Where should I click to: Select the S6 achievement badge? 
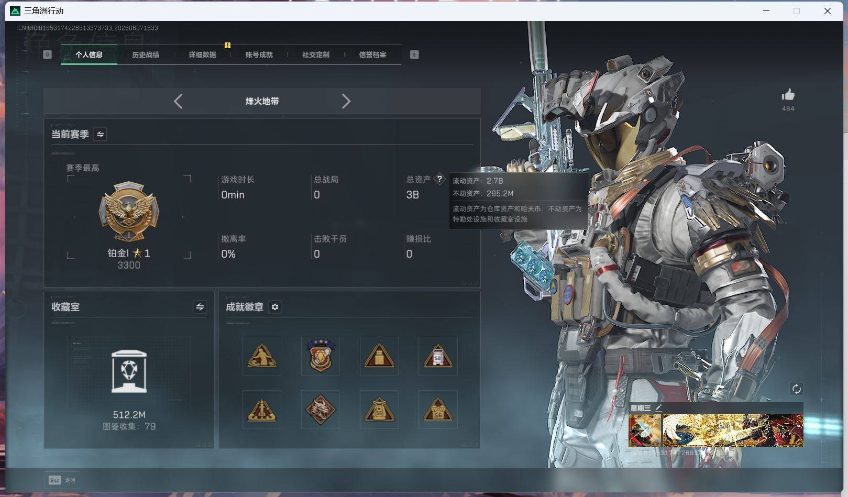coord(438,410)
